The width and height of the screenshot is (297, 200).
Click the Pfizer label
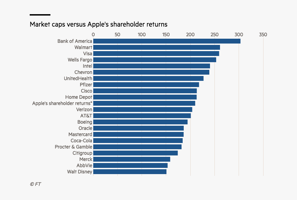coord(86,85)
